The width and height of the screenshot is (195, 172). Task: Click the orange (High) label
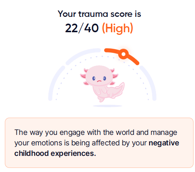click(118, 28)
